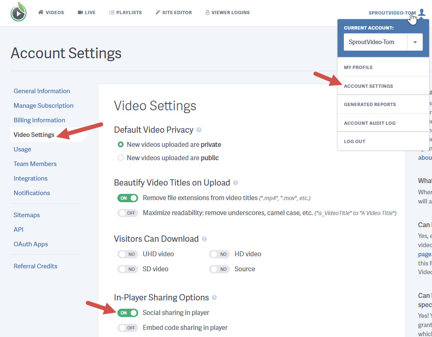Viewport: 432px width, 337px height.
Task: Open Account Audit Log entry
Action: tap(383, 123)
